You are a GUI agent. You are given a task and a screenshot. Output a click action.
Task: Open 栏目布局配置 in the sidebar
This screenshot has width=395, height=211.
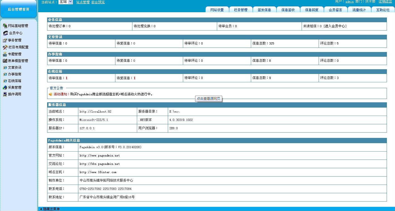[x=18, y=47]
